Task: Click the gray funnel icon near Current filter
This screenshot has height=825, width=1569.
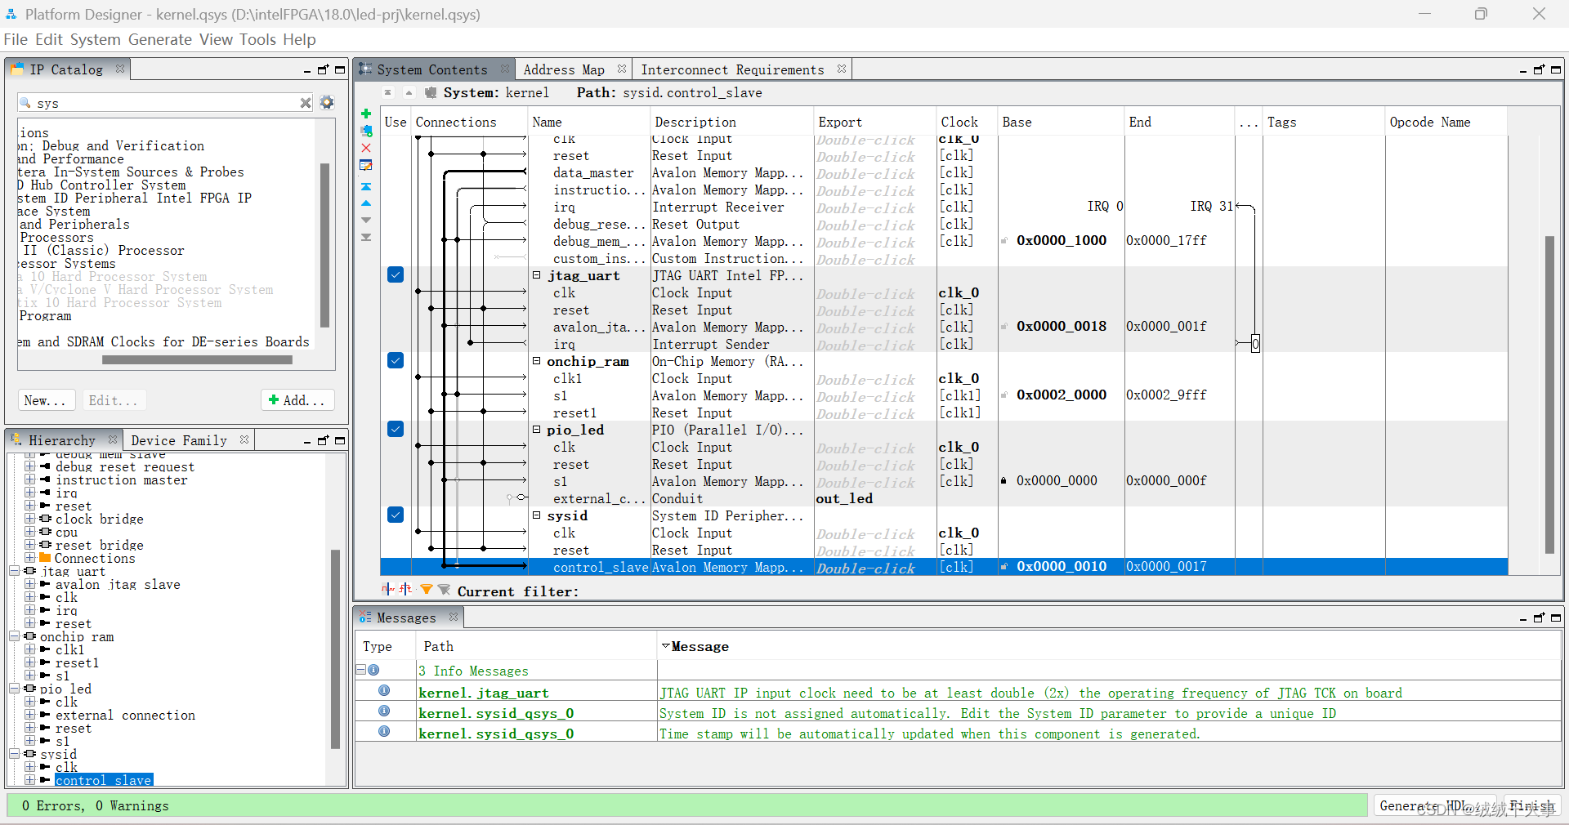Action: [444, 589]
